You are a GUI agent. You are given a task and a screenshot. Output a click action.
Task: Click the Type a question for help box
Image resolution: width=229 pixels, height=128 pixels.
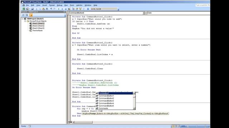203,5
